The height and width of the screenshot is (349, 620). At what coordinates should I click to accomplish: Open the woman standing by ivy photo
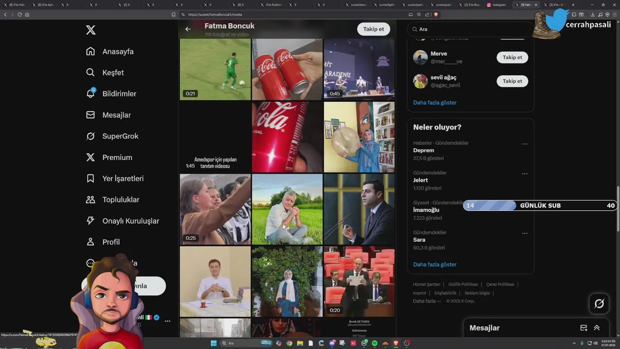287,282
